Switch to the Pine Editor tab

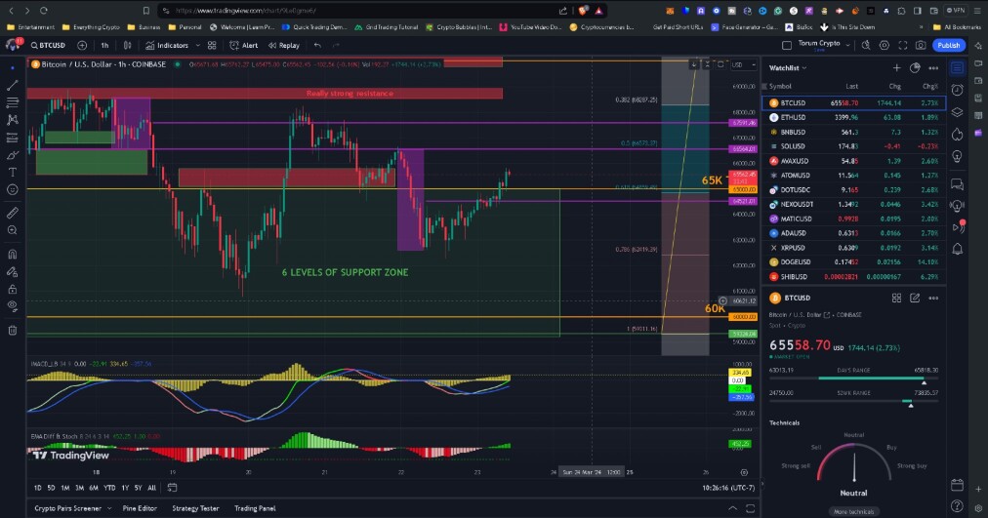coord(140,508)
